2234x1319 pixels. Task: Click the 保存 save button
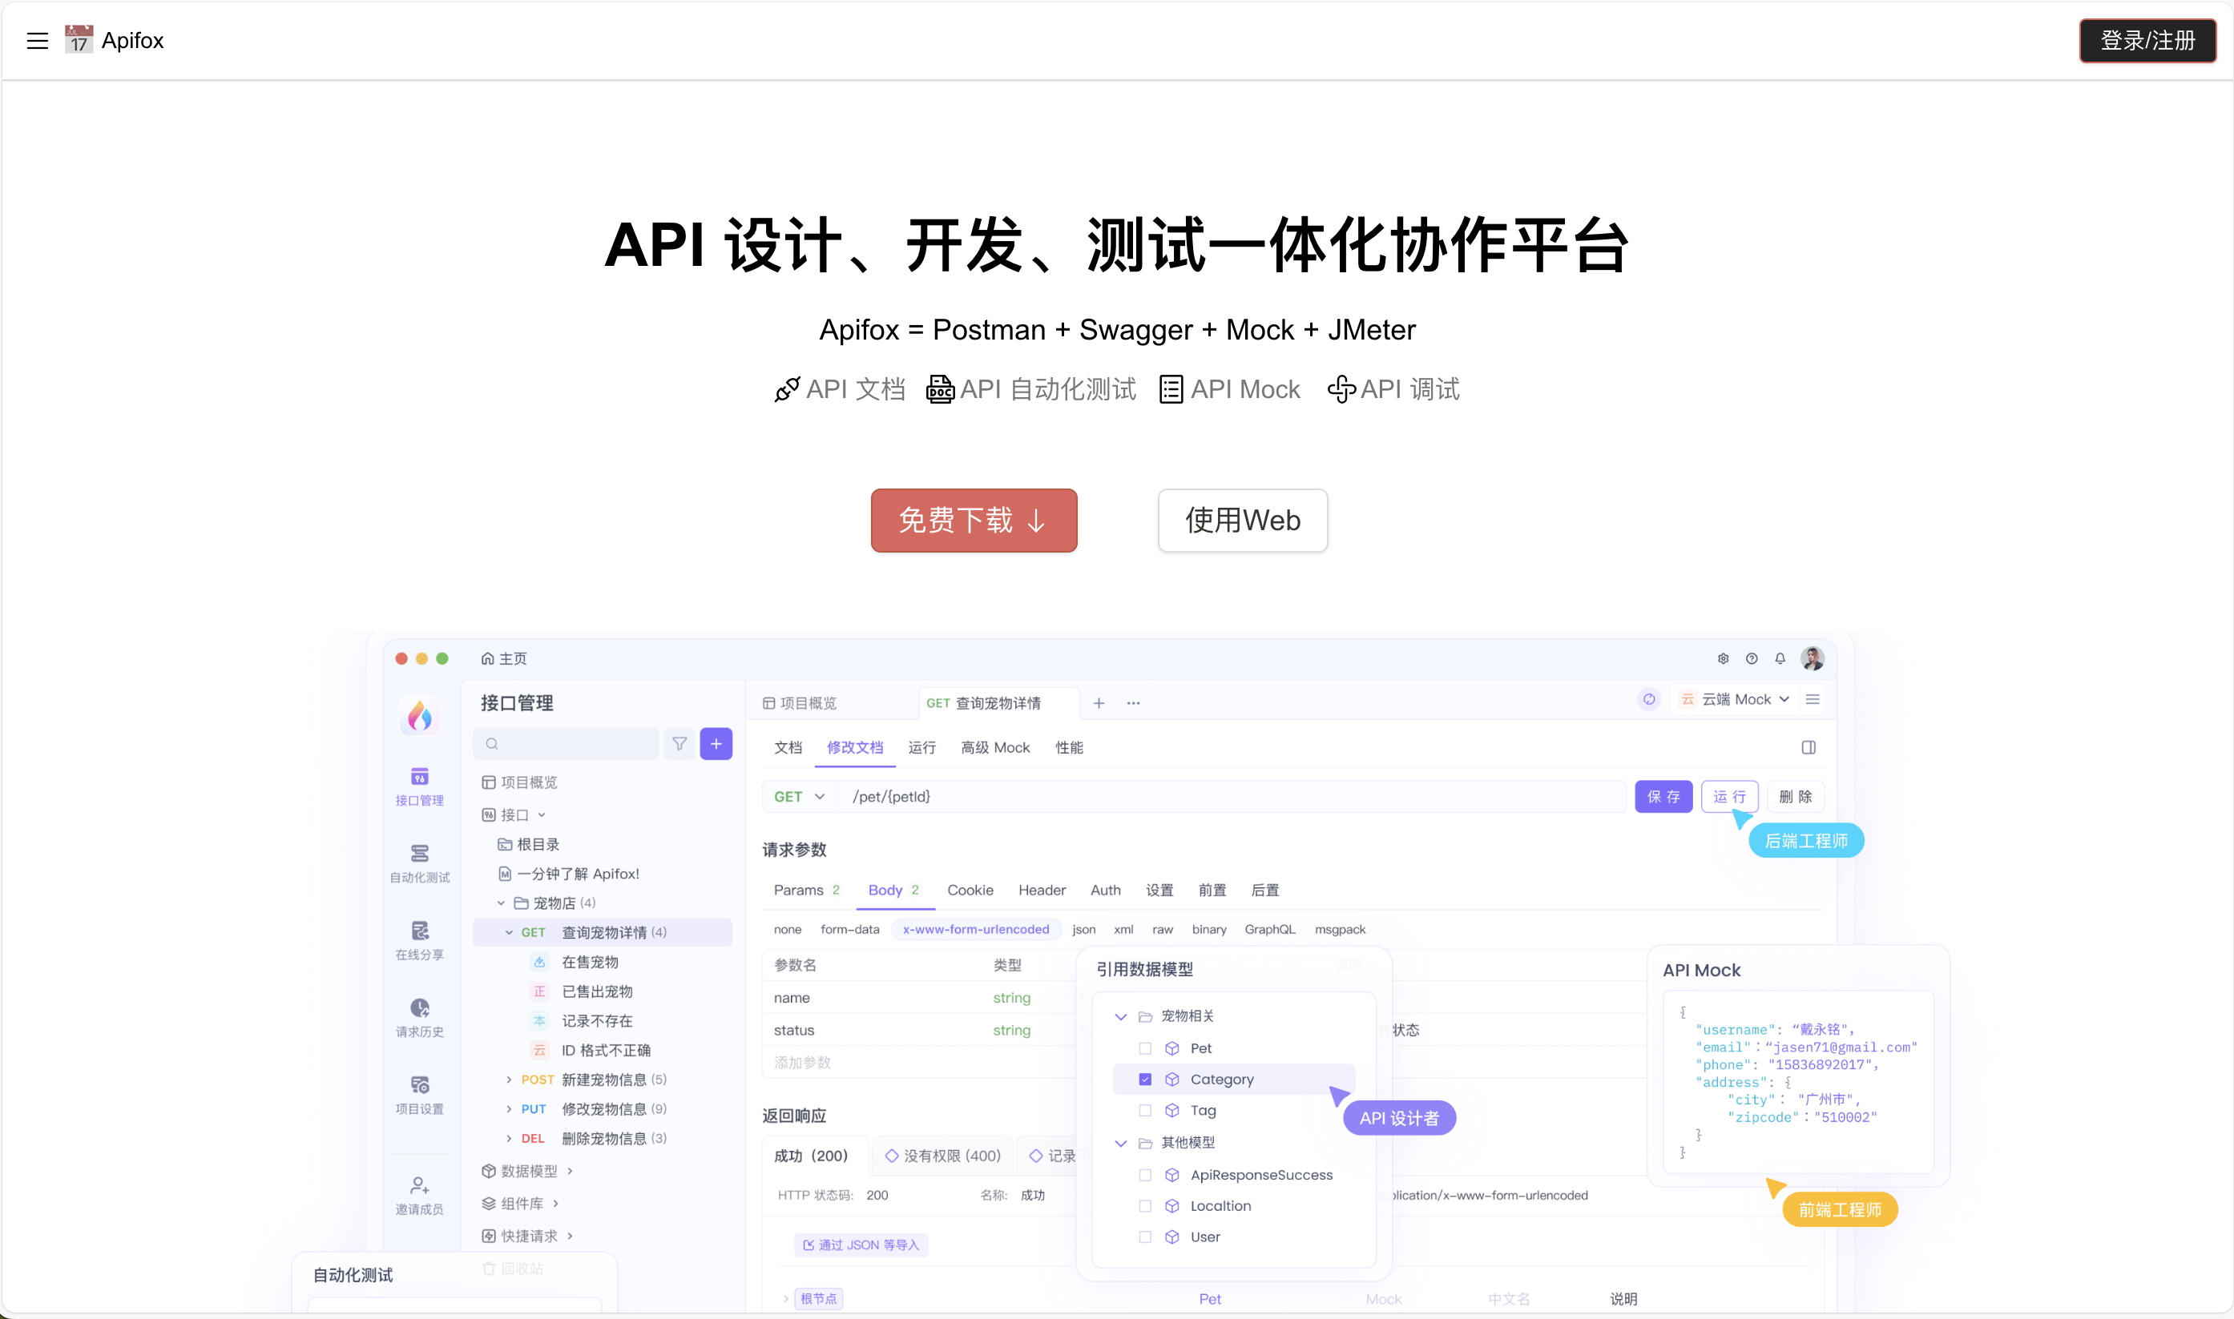click(x=1663, y=796)
